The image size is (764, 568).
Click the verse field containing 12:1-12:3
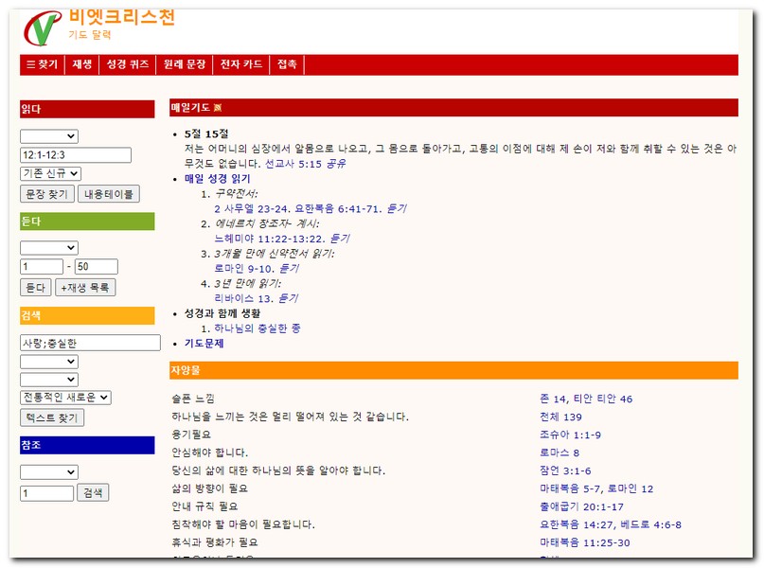click(x=76, y=155)
